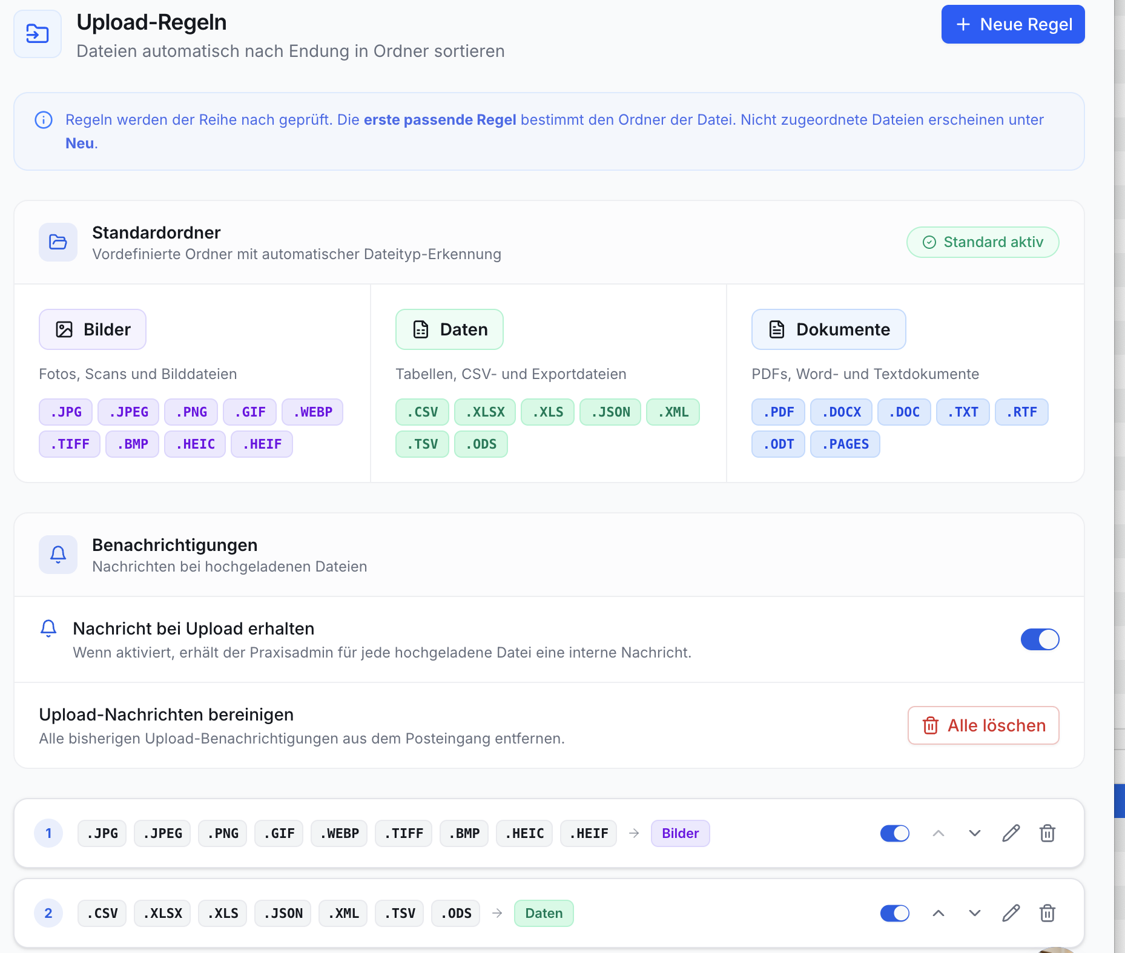Screen dimensions: 1125x953
Task: Toggle Nachricht bei Upload erhalten switch
Action: (x=1040, y=639)
